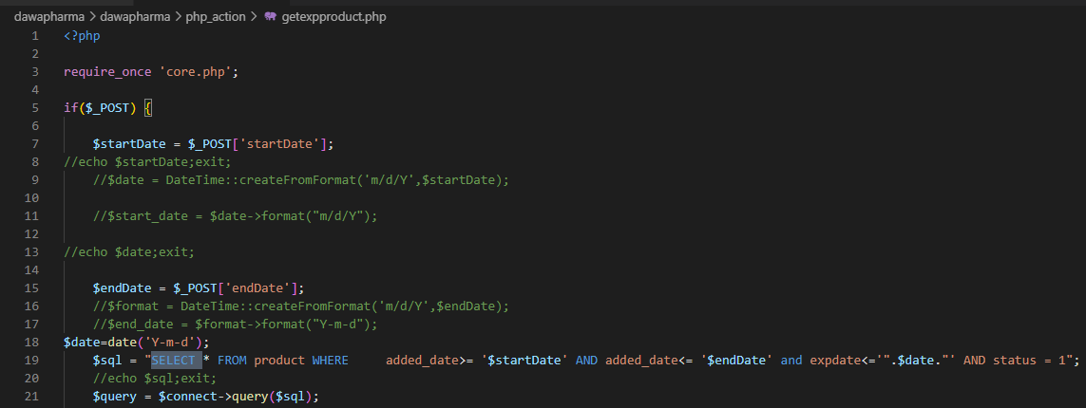Click the product table name in query
This screenshot has height=408, width=1086.
tap(279, 360)
